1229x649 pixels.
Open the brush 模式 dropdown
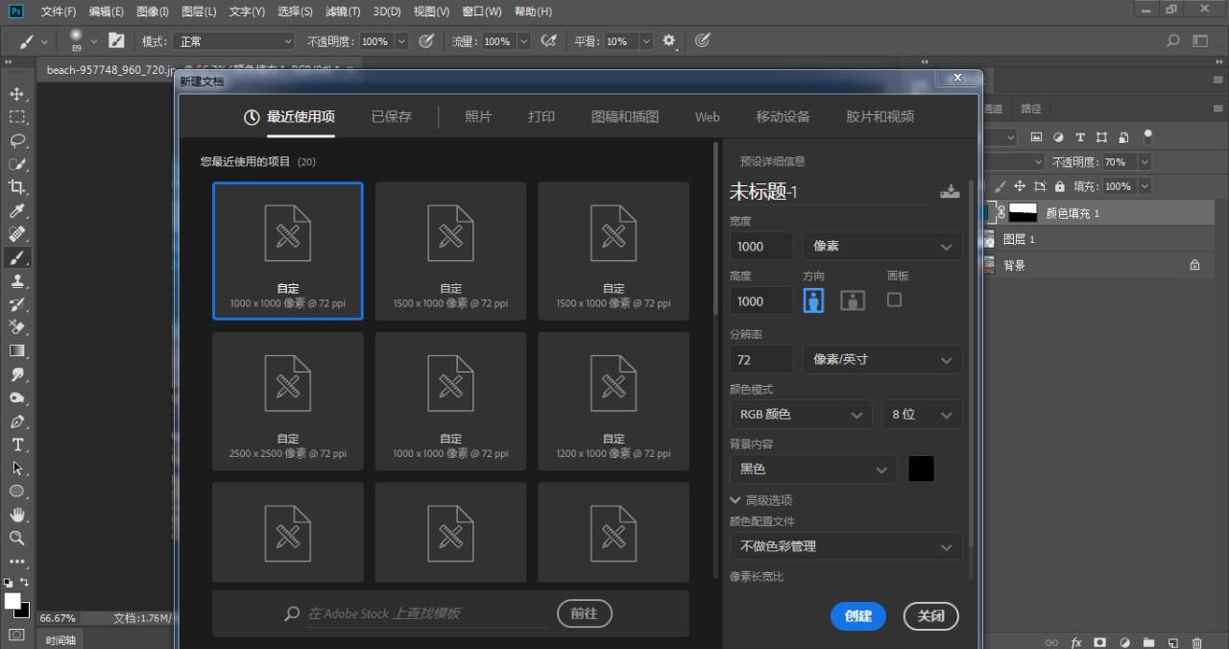[233, 41]
